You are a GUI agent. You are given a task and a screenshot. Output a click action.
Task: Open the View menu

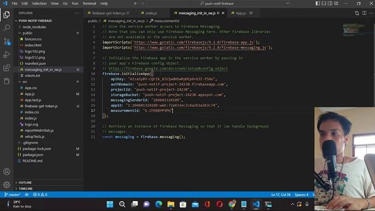54,4
